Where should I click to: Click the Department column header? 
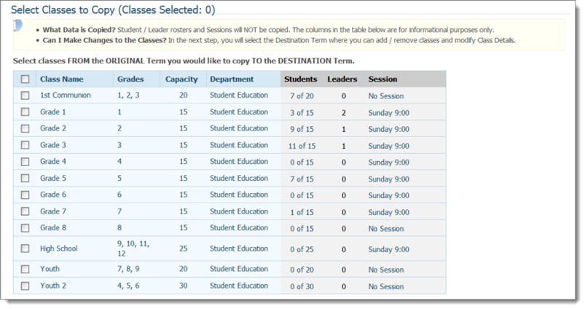point(232,79)
